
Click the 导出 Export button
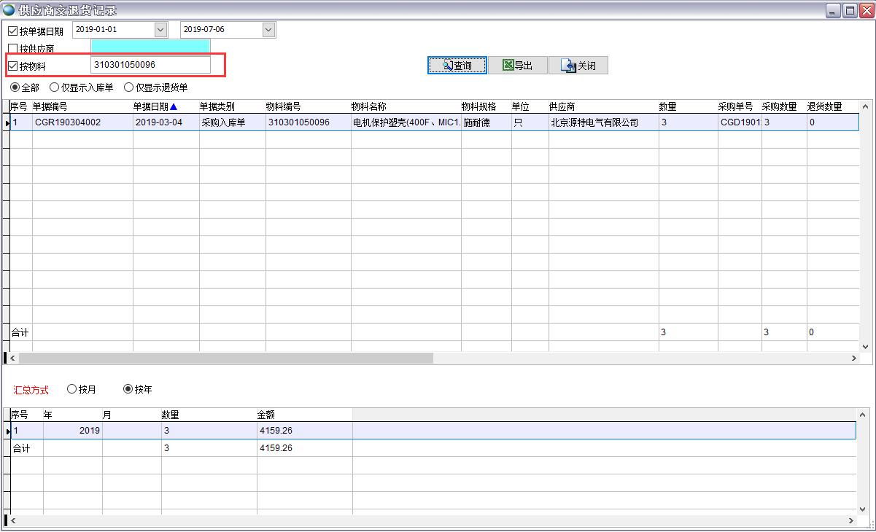coord(518,65)
